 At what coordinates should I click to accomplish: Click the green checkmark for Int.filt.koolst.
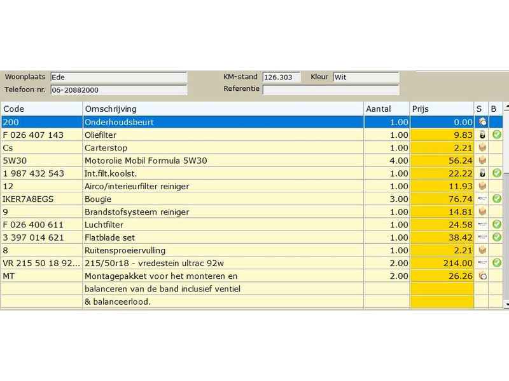click(x=497, y=173)
